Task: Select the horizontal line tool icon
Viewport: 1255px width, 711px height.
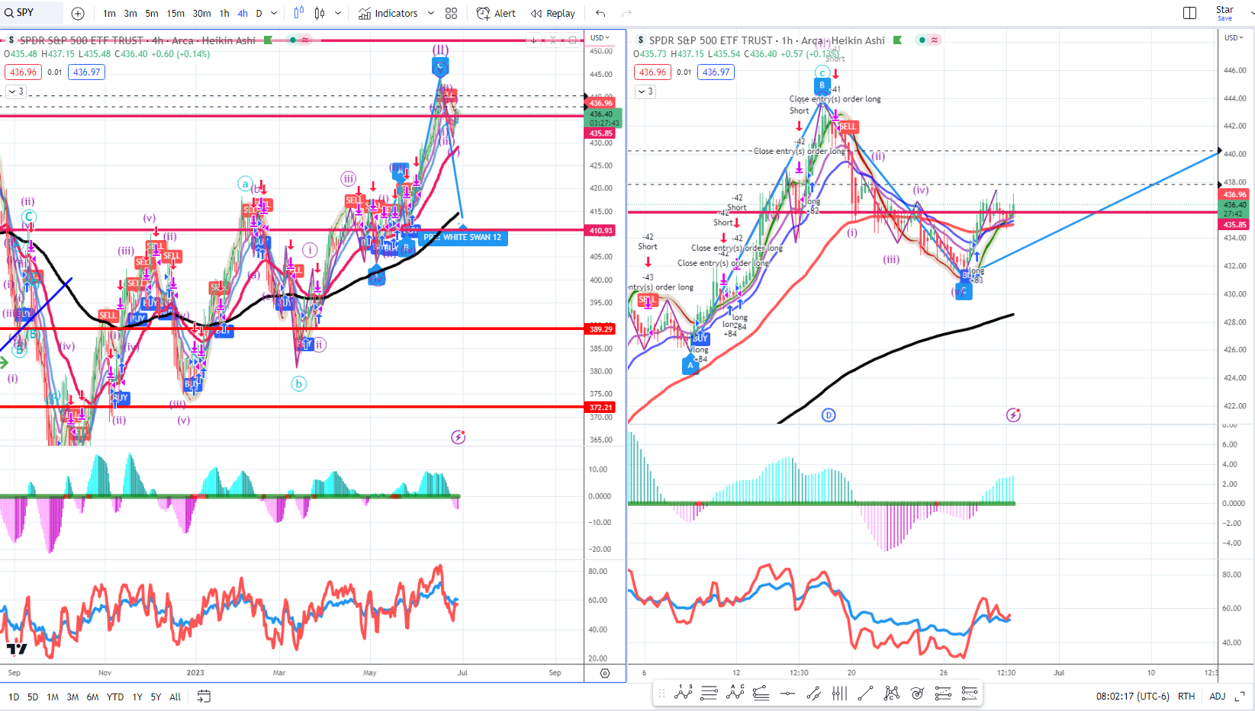Action: (787, 693)
